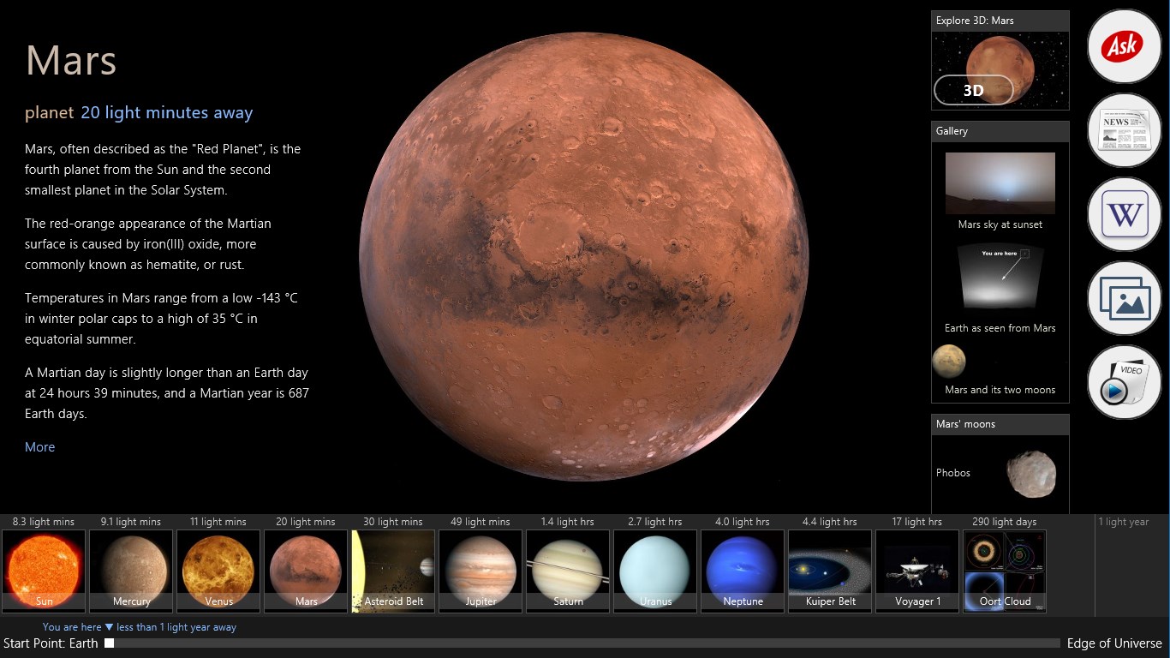Click the More link below Mars description

pos(39,446)
